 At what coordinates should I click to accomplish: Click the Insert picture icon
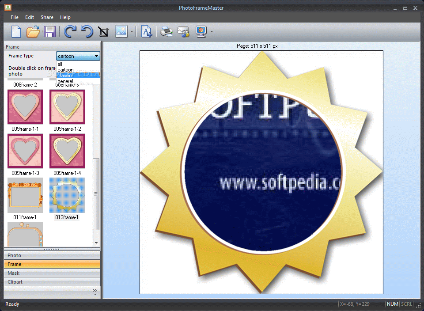point(121,31)
